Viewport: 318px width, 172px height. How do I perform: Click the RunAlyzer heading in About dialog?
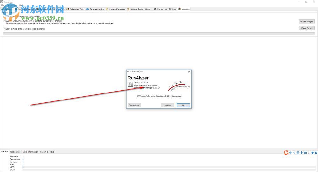138,78
